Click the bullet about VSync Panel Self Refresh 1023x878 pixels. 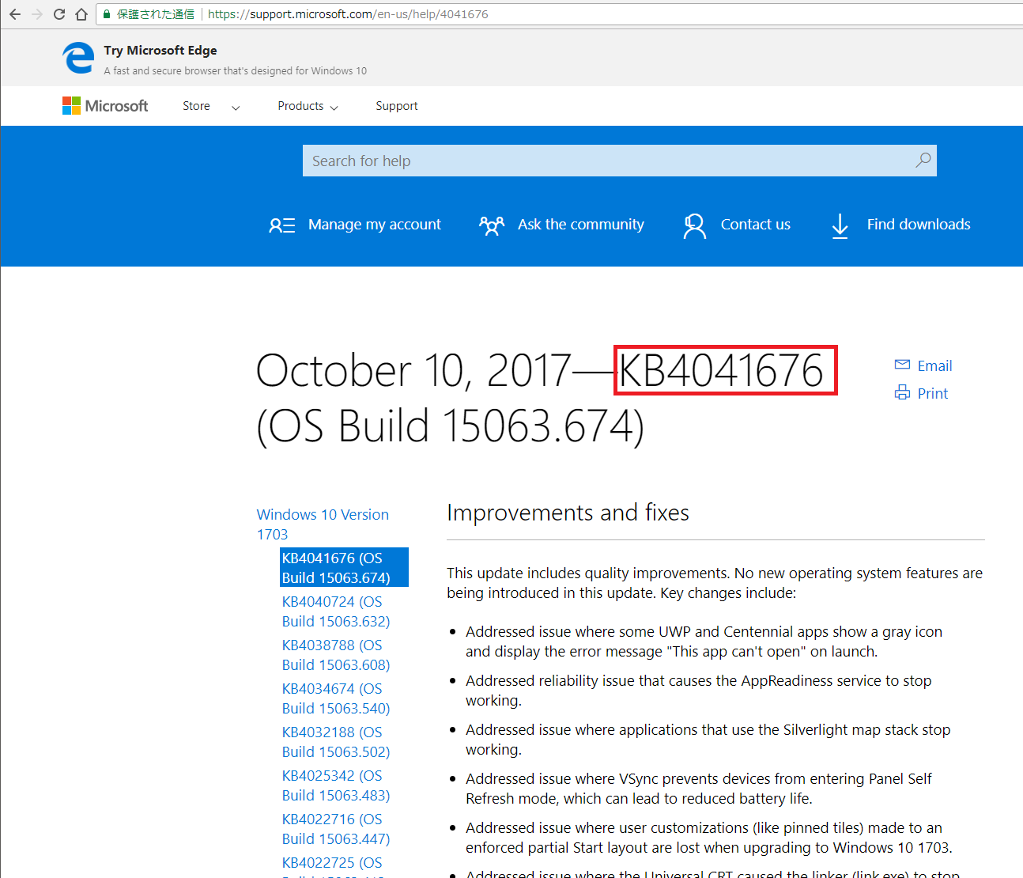click(x=698, y=789)
